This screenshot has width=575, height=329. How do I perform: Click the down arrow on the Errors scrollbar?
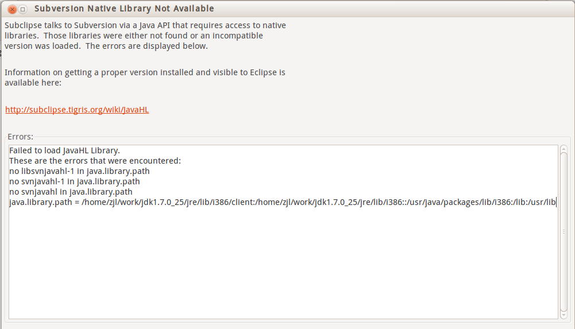click(x=564, y=315)
